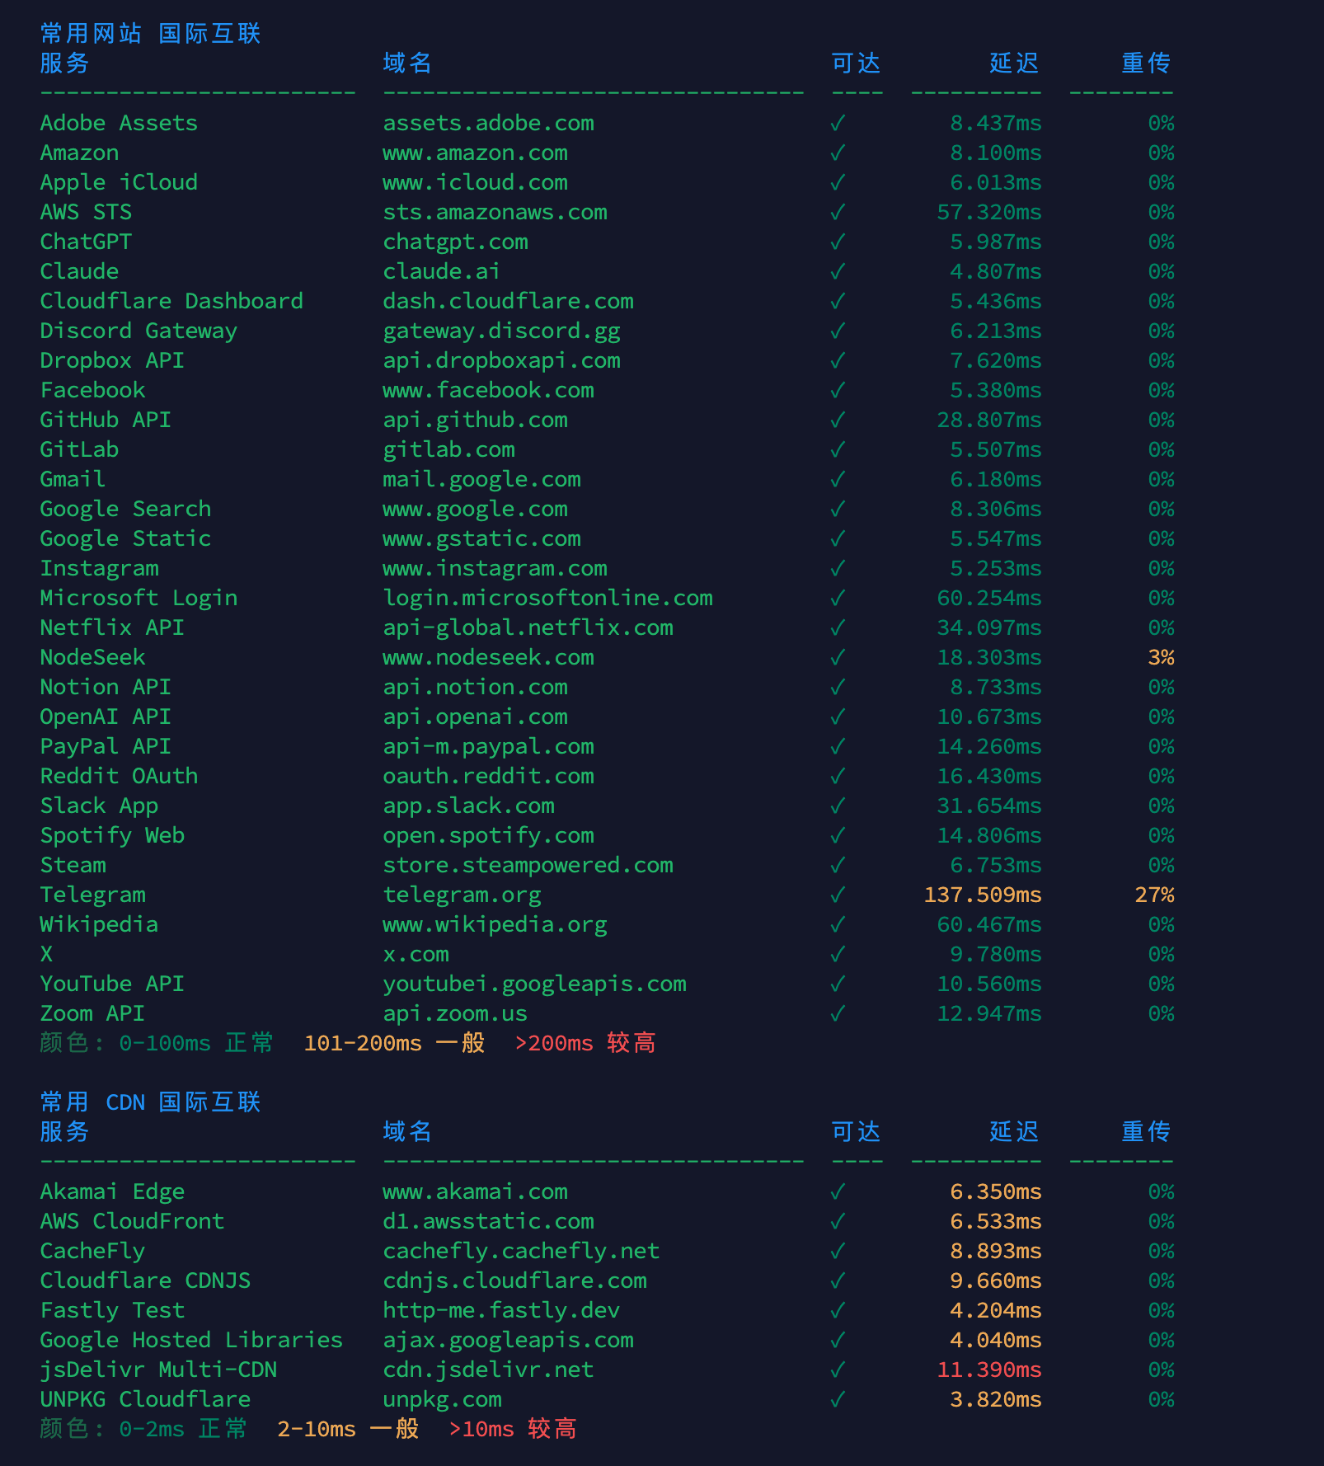Select the "Gmail" service name

pyautogui.click(x=73, y=479)
